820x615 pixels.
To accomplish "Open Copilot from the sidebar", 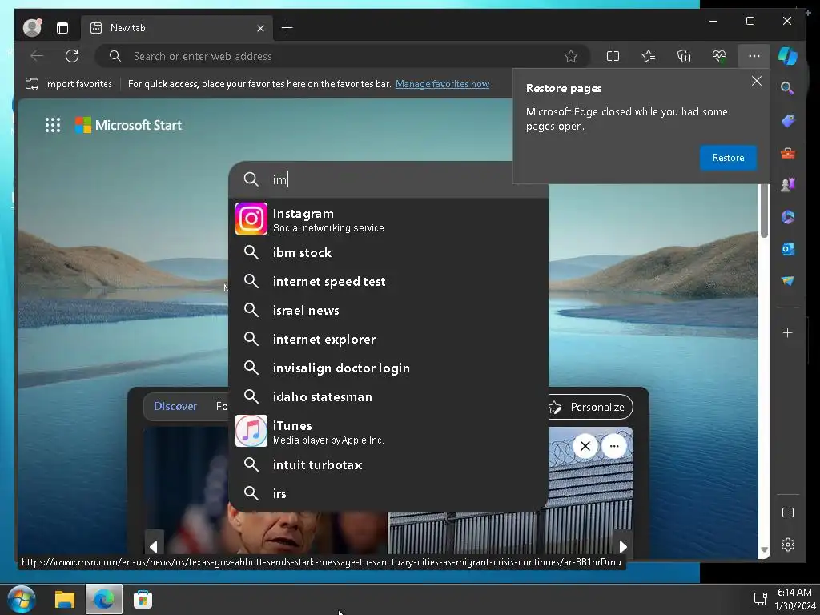I will [x=788, y=56].
